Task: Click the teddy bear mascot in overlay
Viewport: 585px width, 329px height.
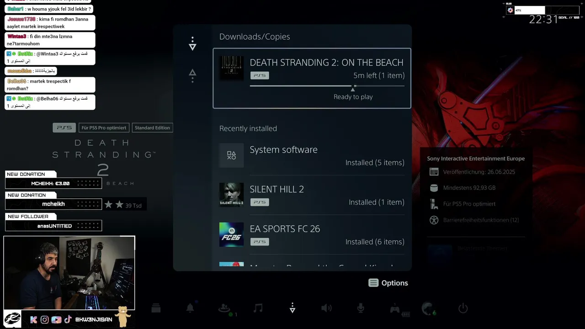Action: click(x=122, y=316)
